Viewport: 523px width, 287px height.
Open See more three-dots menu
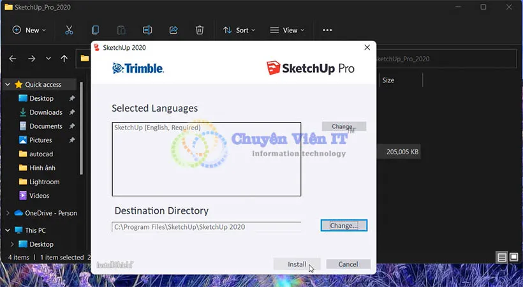tap(327, 30)
